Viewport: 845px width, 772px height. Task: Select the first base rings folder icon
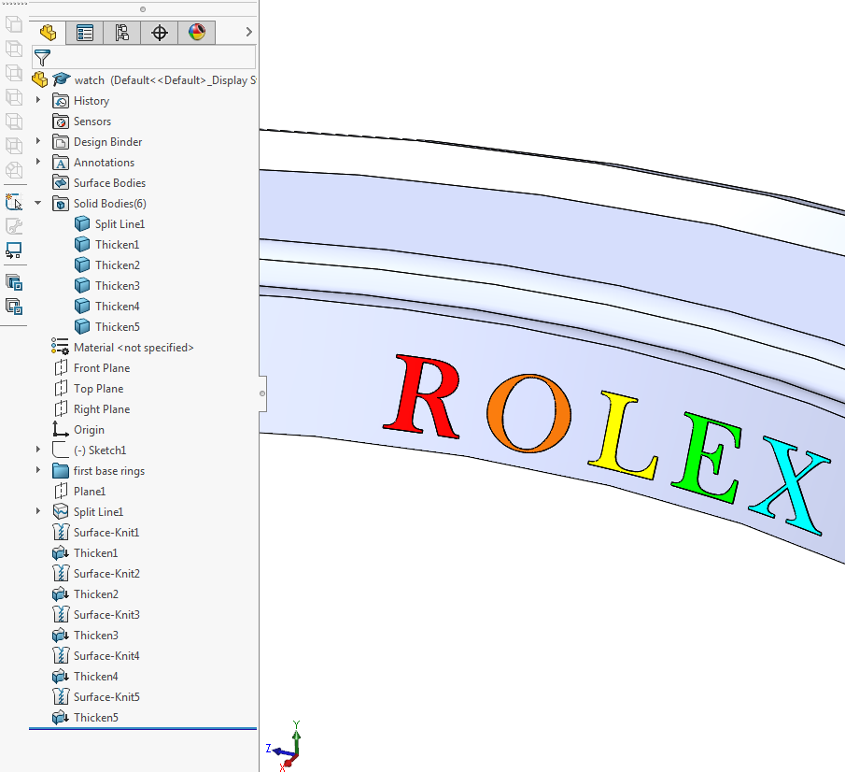[61, 470]
